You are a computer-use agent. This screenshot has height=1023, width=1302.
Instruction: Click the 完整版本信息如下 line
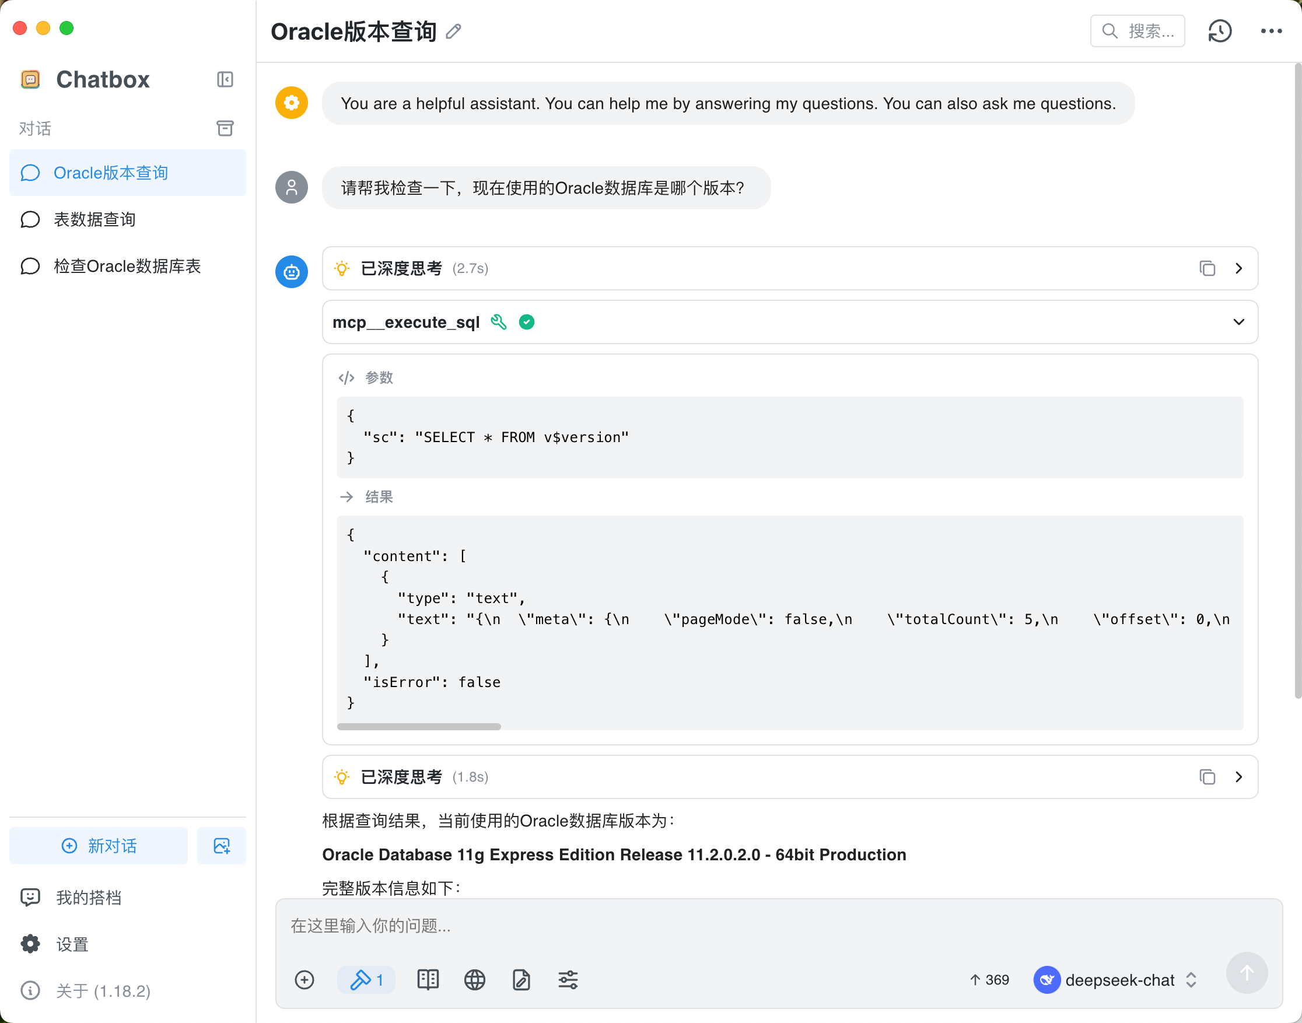(x=391, y=888)
